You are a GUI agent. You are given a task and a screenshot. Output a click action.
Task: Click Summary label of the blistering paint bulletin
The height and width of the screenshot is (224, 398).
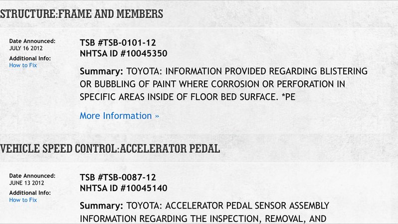[x=101, y=71]
